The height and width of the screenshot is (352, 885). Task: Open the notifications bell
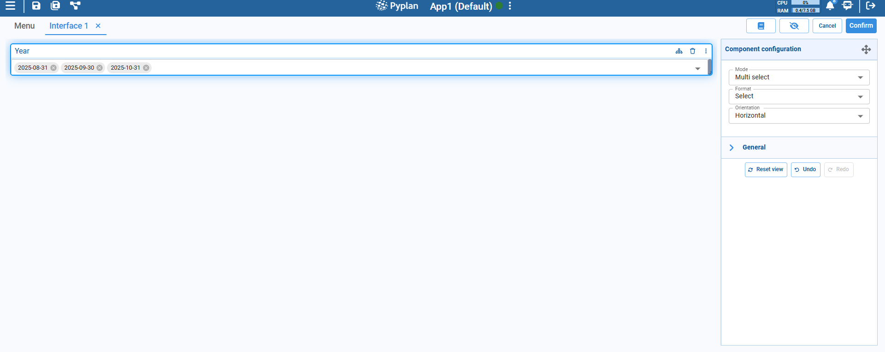tap(830, 6)
